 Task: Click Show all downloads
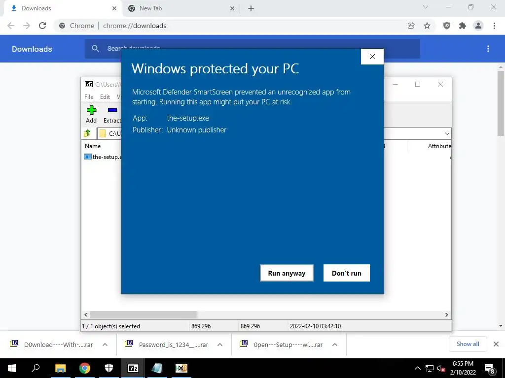[468, 344]
